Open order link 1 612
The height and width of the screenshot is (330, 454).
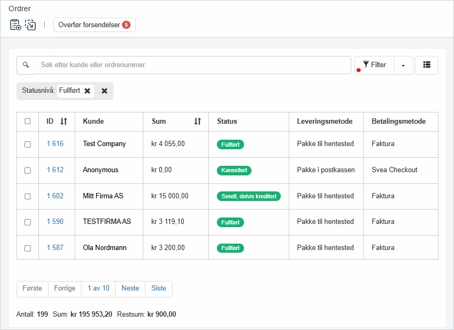tap(55, 170)
